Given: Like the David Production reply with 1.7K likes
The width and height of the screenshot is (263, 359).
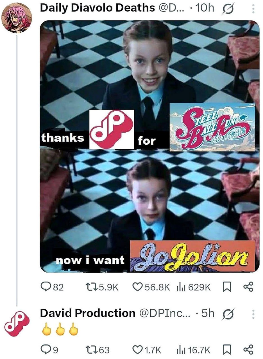Looking at the screenshot, I should pyautogui.click(x=146, y=349).
